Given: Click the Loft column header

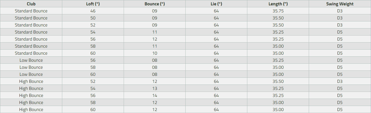Looking at the screenshot, I should 93,4.
